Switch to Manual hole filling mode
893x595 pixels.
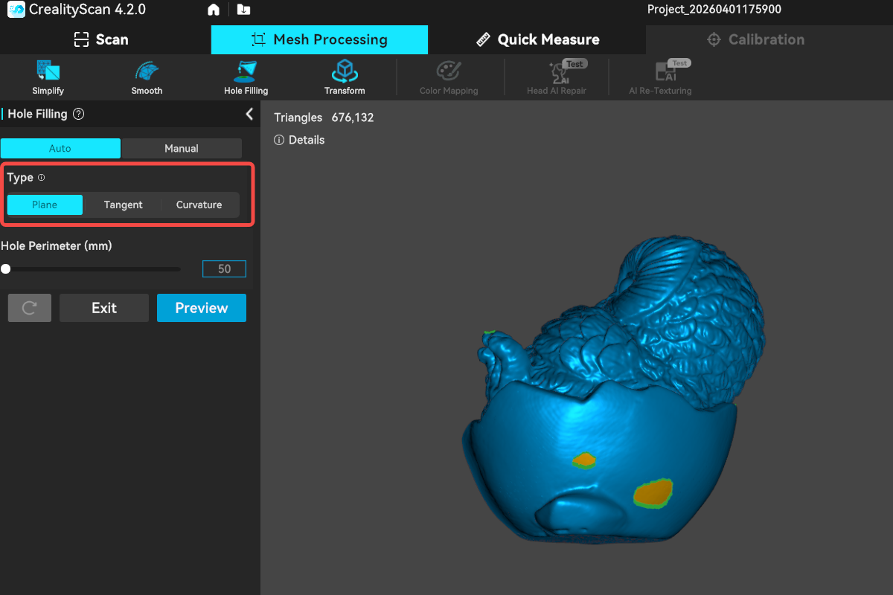(x=182, y=148)
